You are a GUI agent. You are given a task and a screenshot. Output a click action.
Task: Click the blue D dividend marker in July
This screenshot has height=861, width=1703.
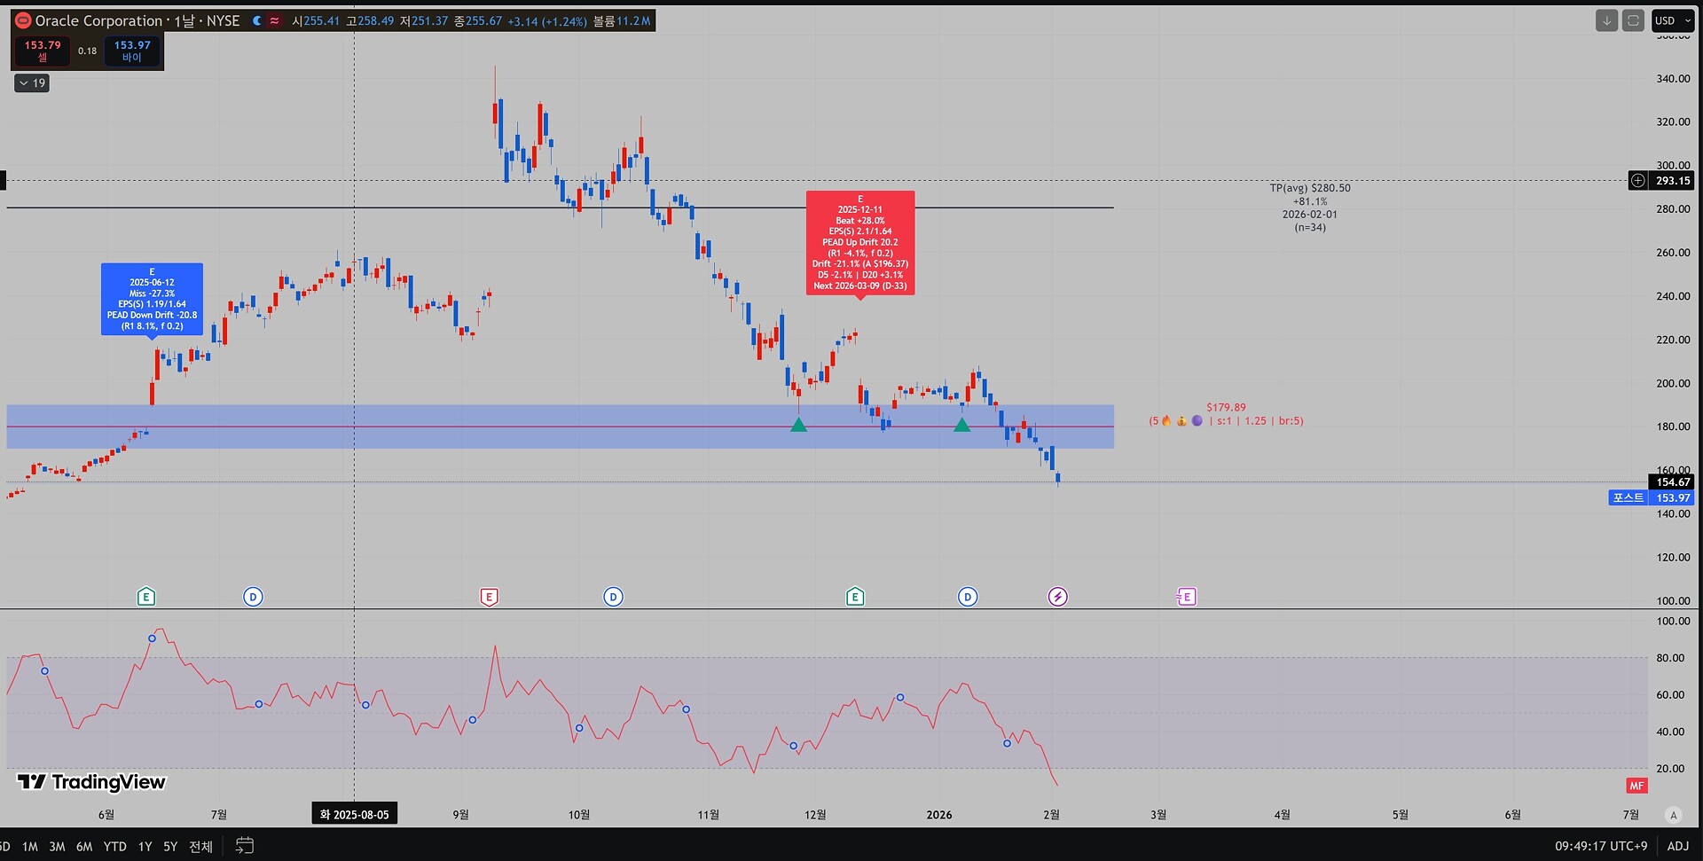(253, 597)
